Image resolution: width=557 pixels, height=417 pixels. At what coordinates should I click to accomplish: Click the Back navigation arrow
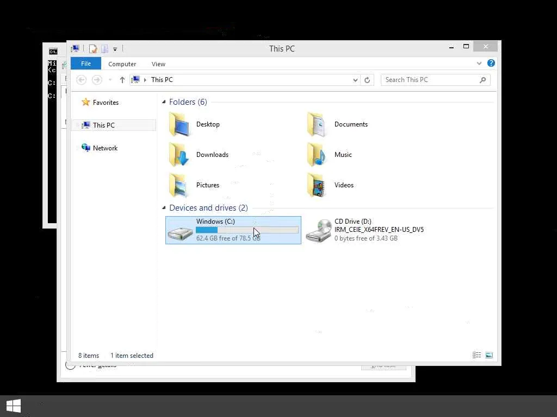point(82,80)
